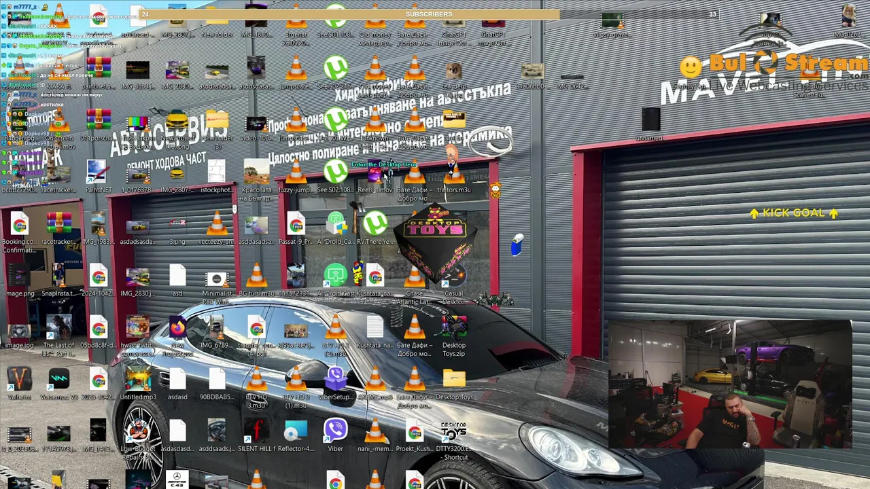Select the Chase Atlantic VLC media file
The height and width of the screenshot is (489, 870).
click(x=415, y=283)
